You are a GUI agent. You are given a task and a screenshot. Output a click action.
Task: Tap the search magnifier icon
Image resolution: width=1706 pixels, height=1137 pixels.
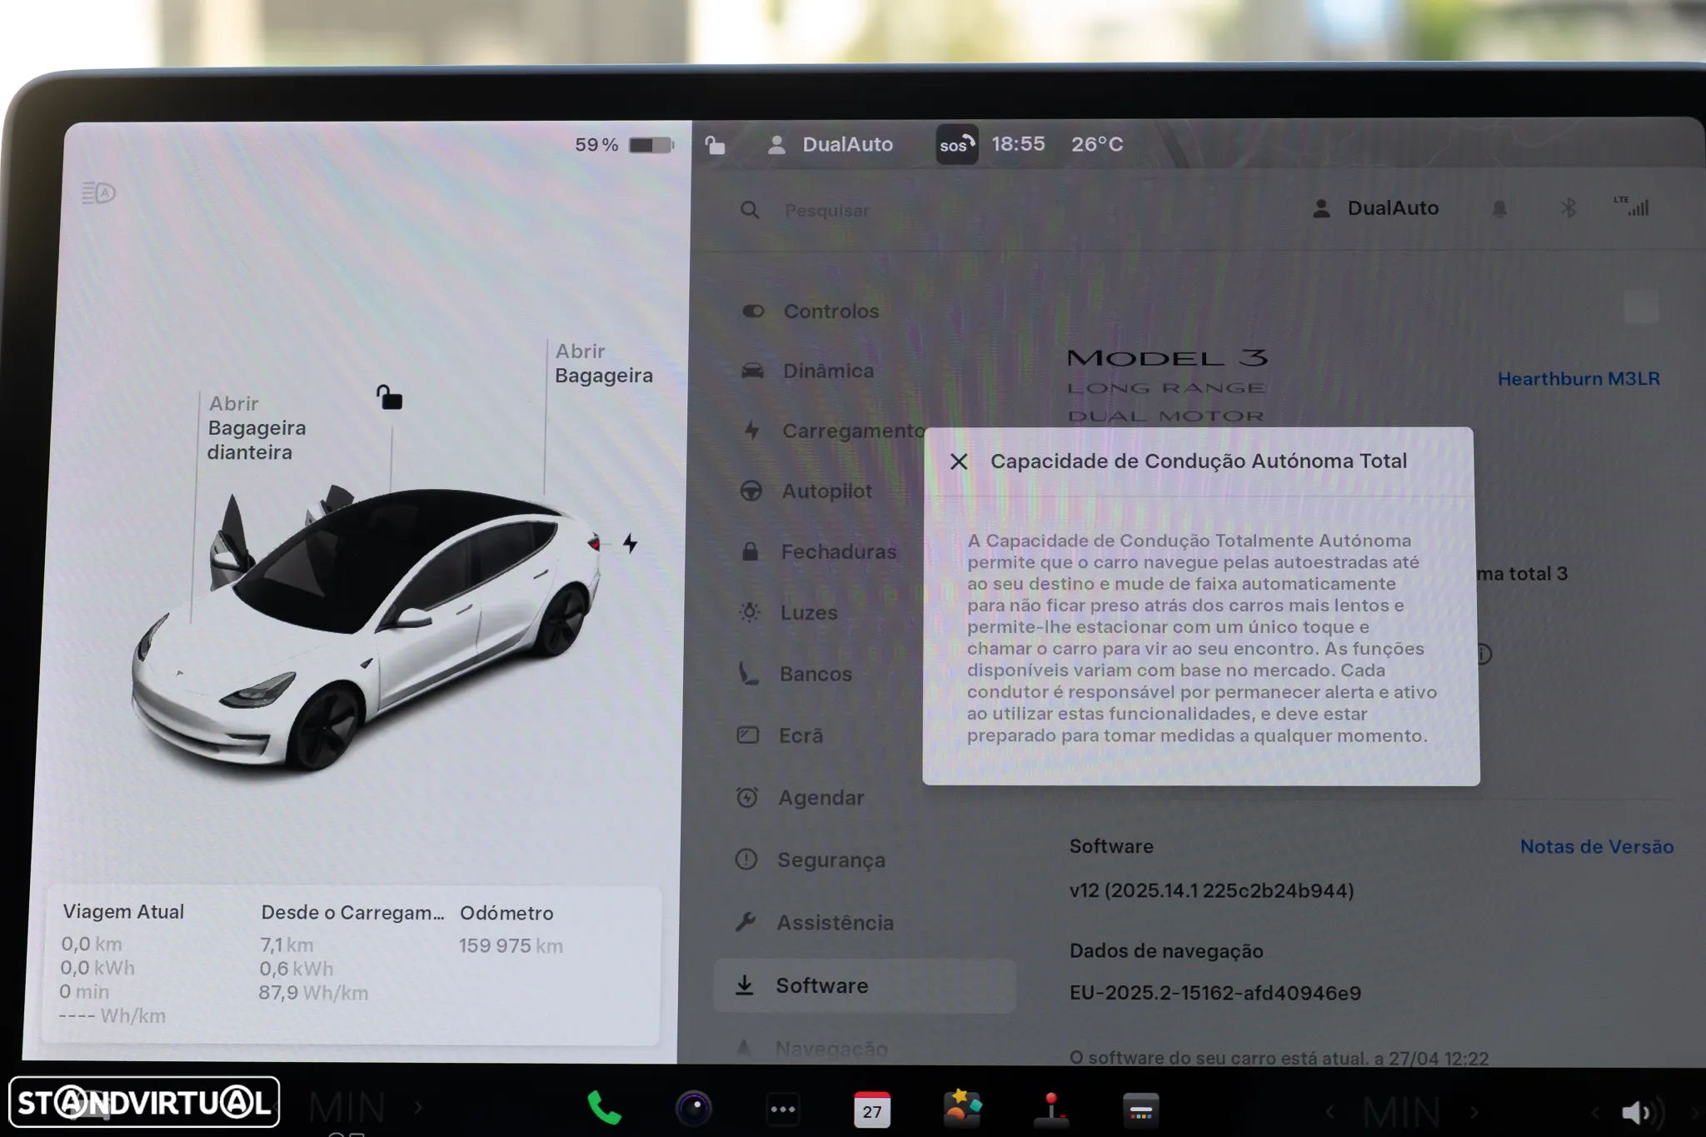750,210
